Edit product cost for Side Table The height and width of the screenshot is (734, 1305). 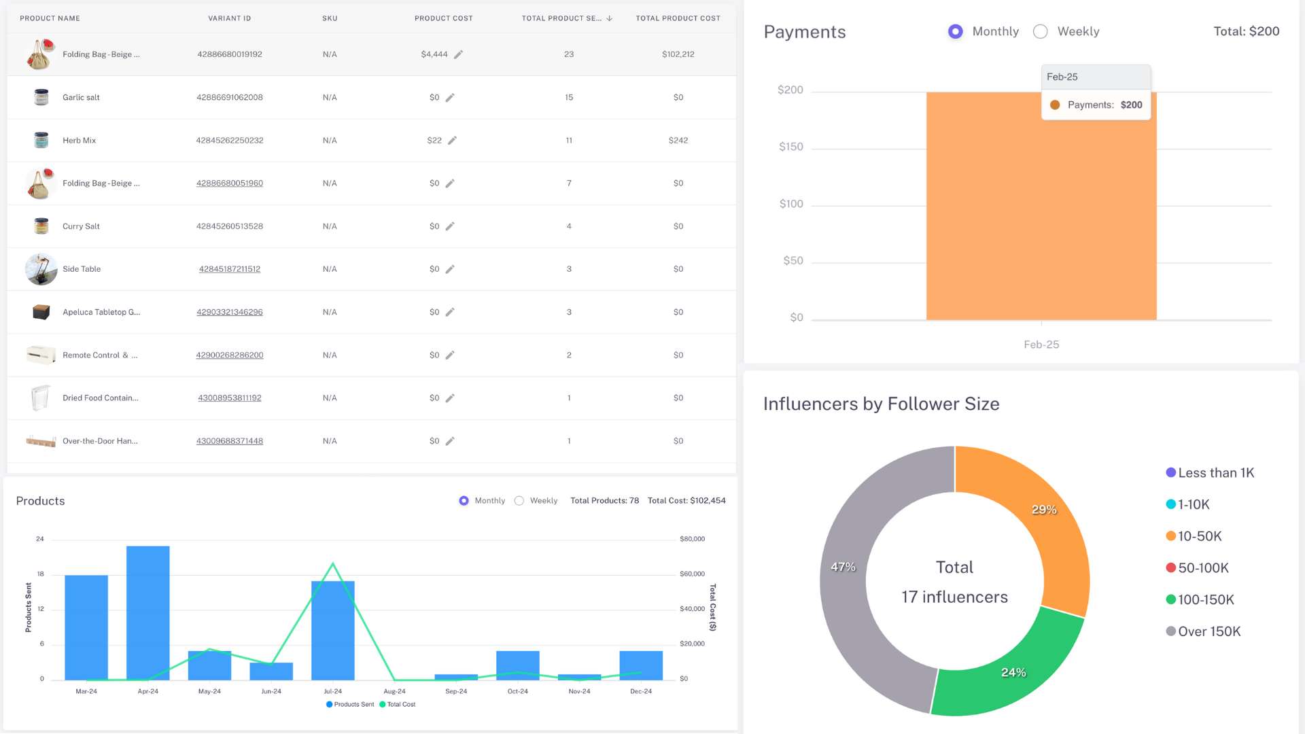(450, 269)
